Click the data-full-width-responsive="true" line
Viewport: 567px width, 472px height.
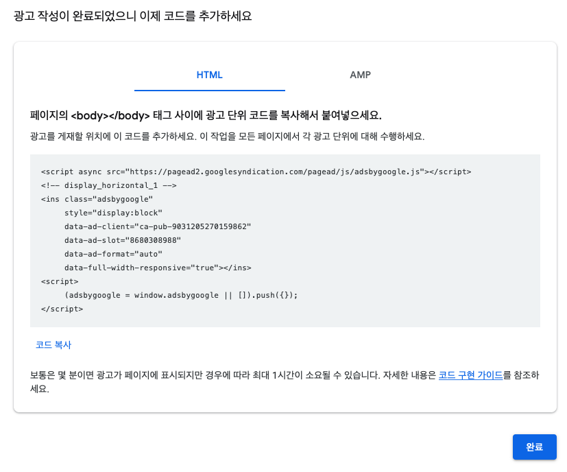click(158, 268)
